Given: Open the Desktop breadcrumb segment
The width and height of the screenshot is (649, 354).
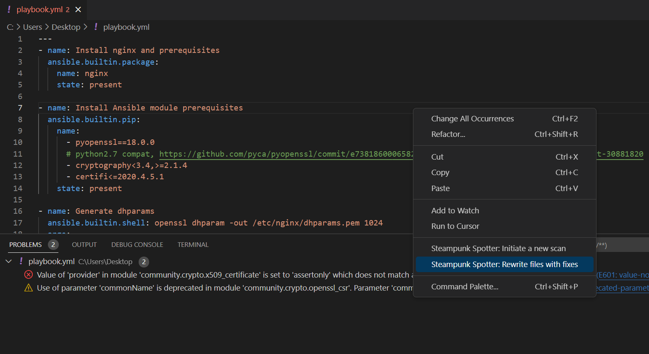Looking at the screenshot, I should 66,27.
